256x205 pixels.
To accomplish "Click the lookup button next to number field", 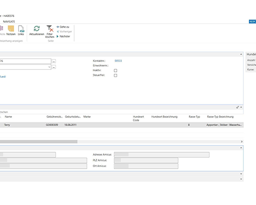I will [54, 61].
